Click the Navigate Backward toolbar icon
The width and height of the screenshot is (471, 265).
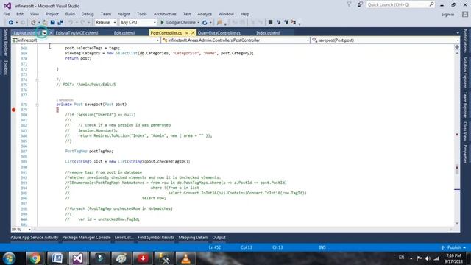coord(11,22)
